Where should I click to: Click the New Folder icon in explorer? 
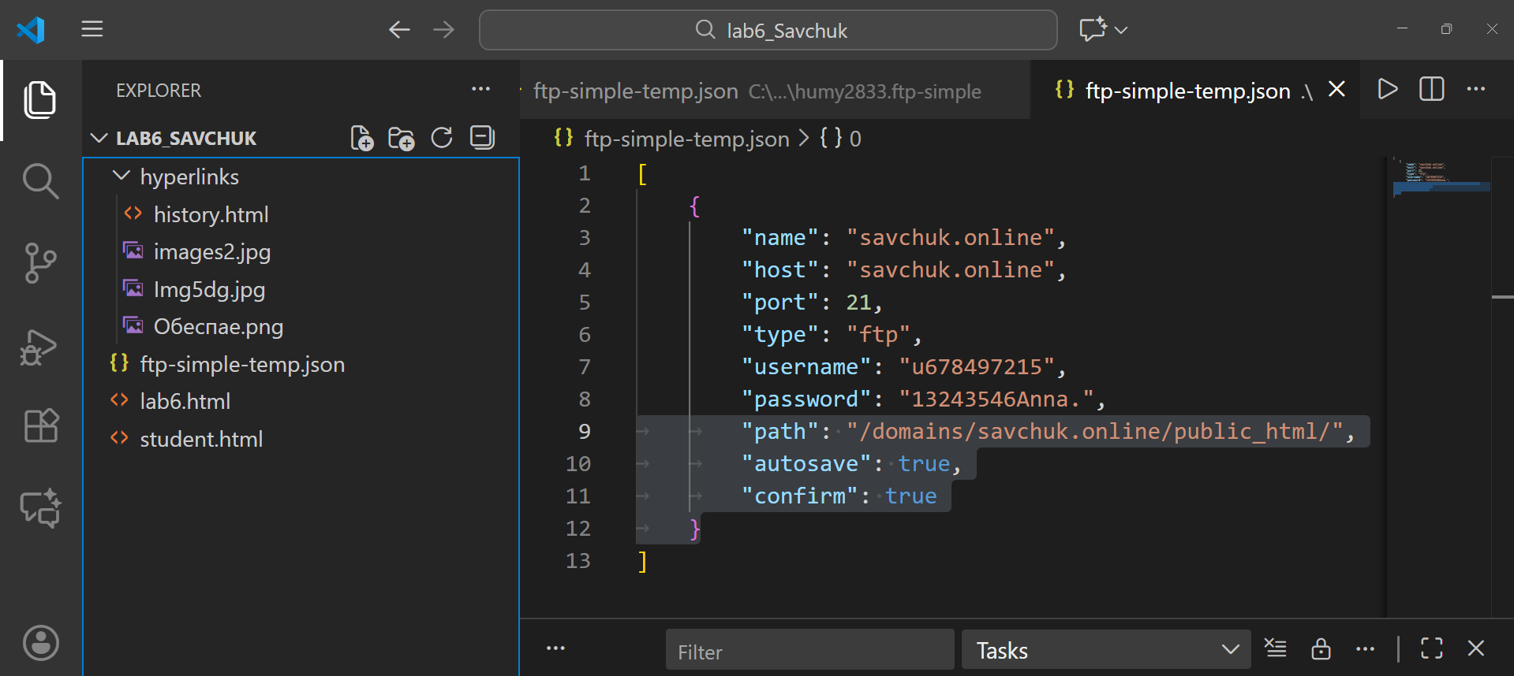pyautogui.click(x=402, y=139)
